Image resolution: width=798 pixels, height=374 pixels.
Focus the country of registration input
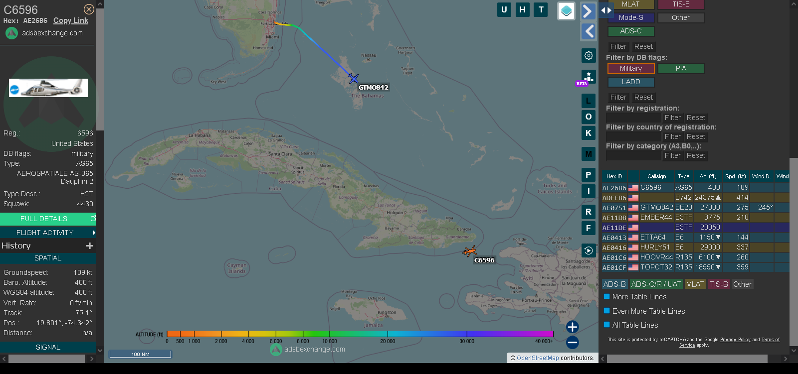(633, 136)
